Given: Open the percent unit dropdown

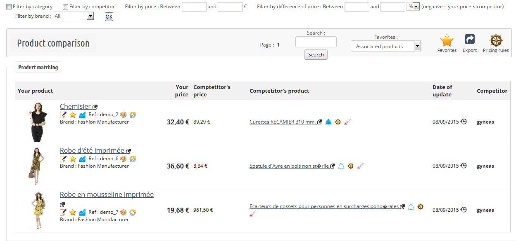Looking at the screenshot, I should [x=413, y=7].
